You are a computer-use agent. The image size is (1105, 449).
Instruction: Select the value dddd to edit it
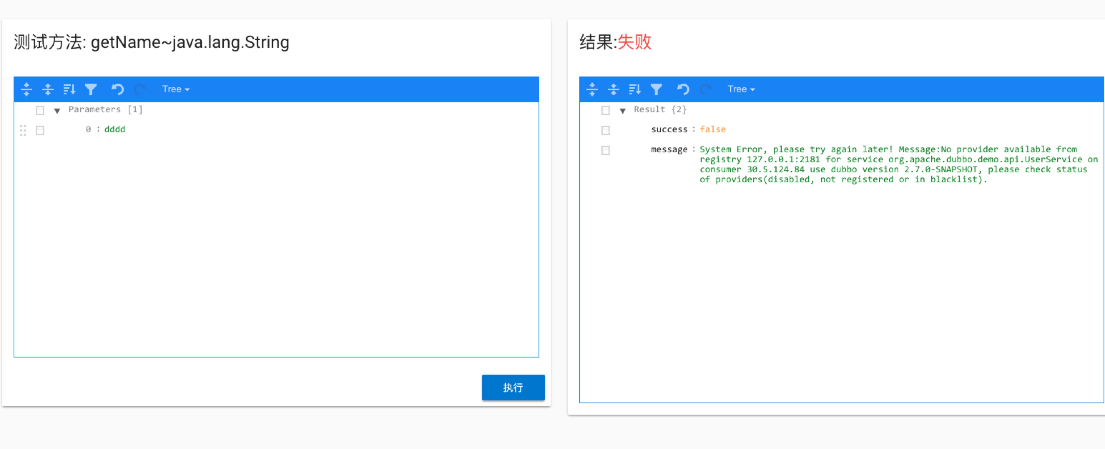click(x=114, y=129)
